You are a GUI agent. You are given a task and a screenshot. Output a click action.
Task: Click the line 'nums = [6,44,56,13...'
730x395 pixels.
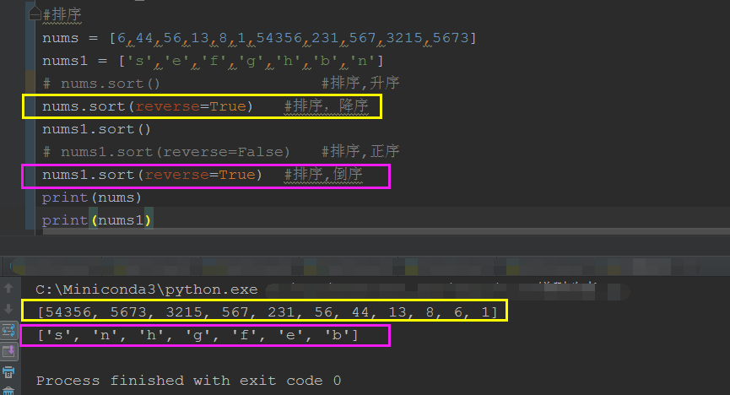pos(259,38)
